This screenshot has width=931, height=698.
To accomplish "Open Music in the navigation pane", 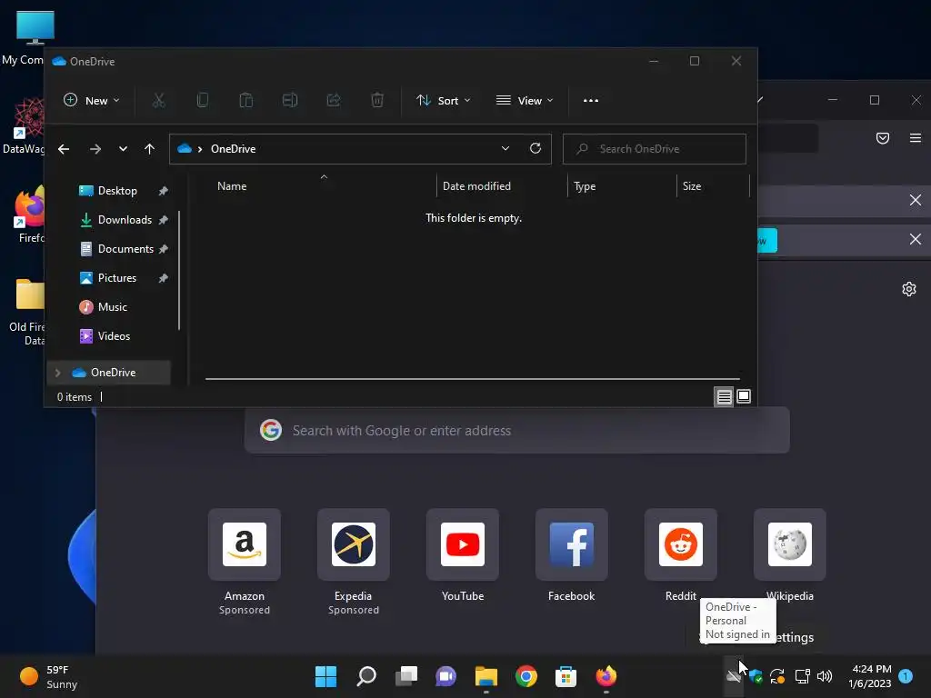I will (x=112, y=307).
